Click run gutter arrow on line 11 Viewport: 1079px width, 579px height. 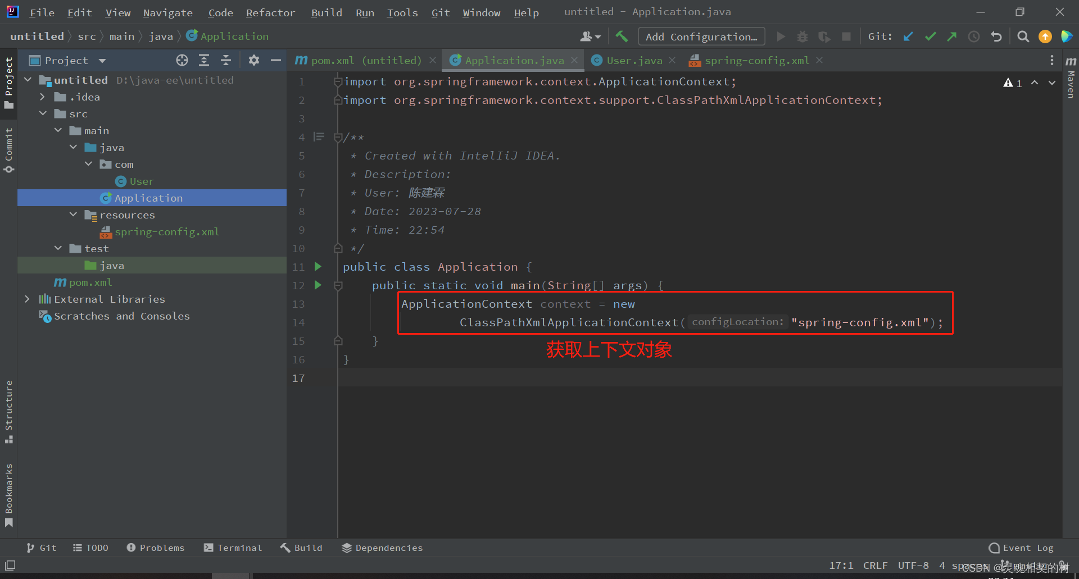318,267
